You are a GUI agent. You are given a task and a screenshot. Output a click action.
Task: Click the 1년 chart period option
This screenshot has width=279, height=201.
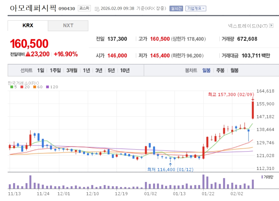pyautogui.click(x=86, y=70)
